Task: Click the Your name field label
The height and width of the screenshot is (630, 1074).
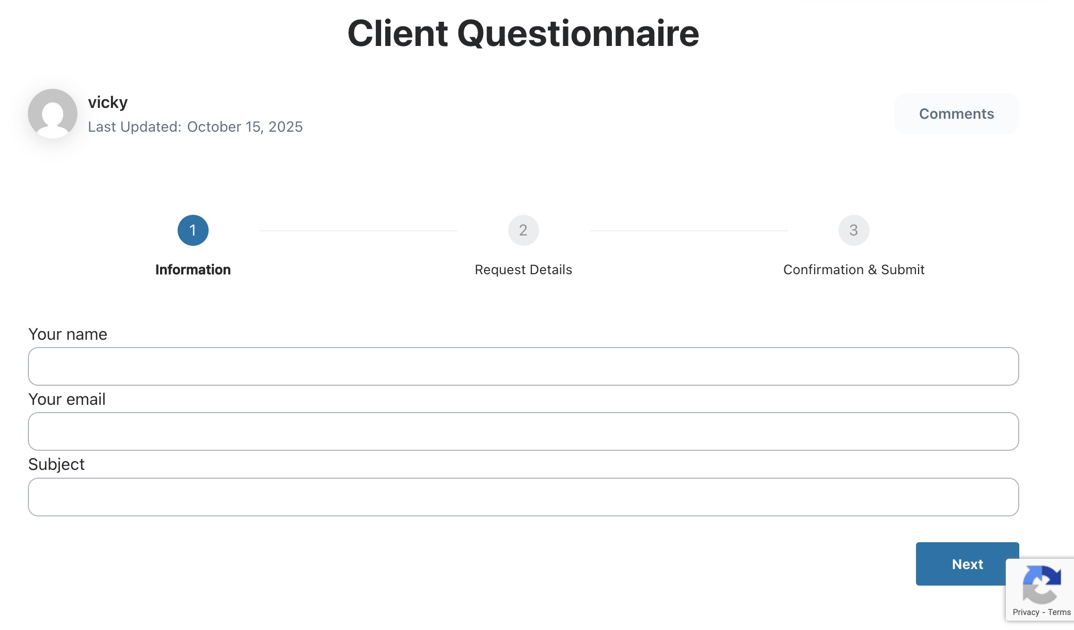Action: pos(68,334)
